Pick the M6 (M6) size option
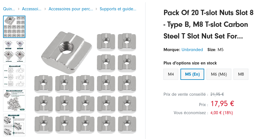Image resolution: width=257 pixels, height=139 pixels. [219, 74]
